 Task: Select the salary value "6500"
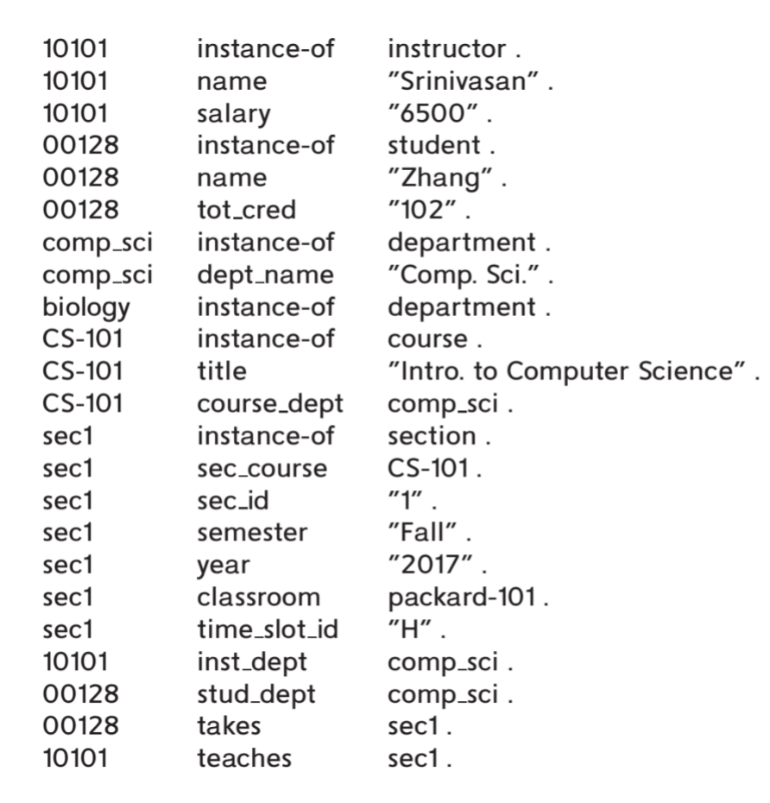click(x=433, y=113)
